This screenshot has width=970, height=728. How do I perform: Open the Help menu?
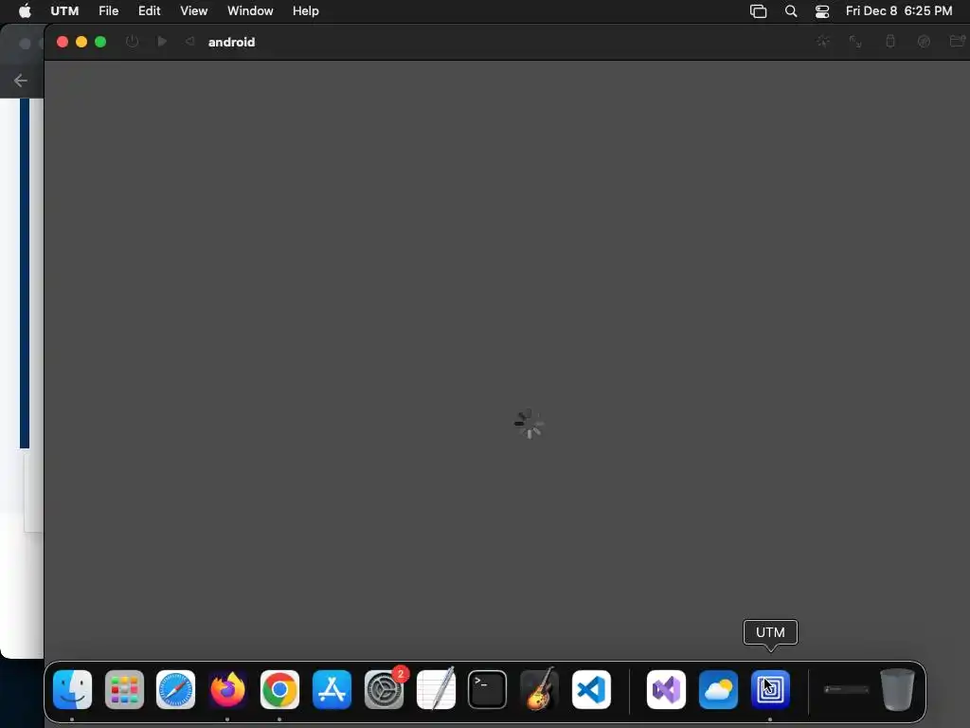point(306,11)
